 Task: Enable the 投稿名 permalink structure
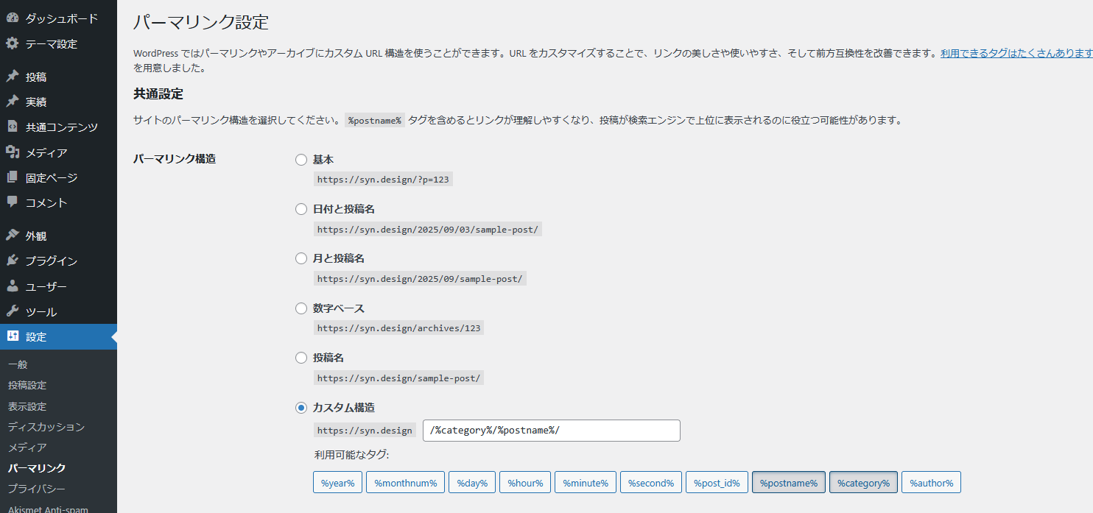pyautogui.click(x=301, y=358)
